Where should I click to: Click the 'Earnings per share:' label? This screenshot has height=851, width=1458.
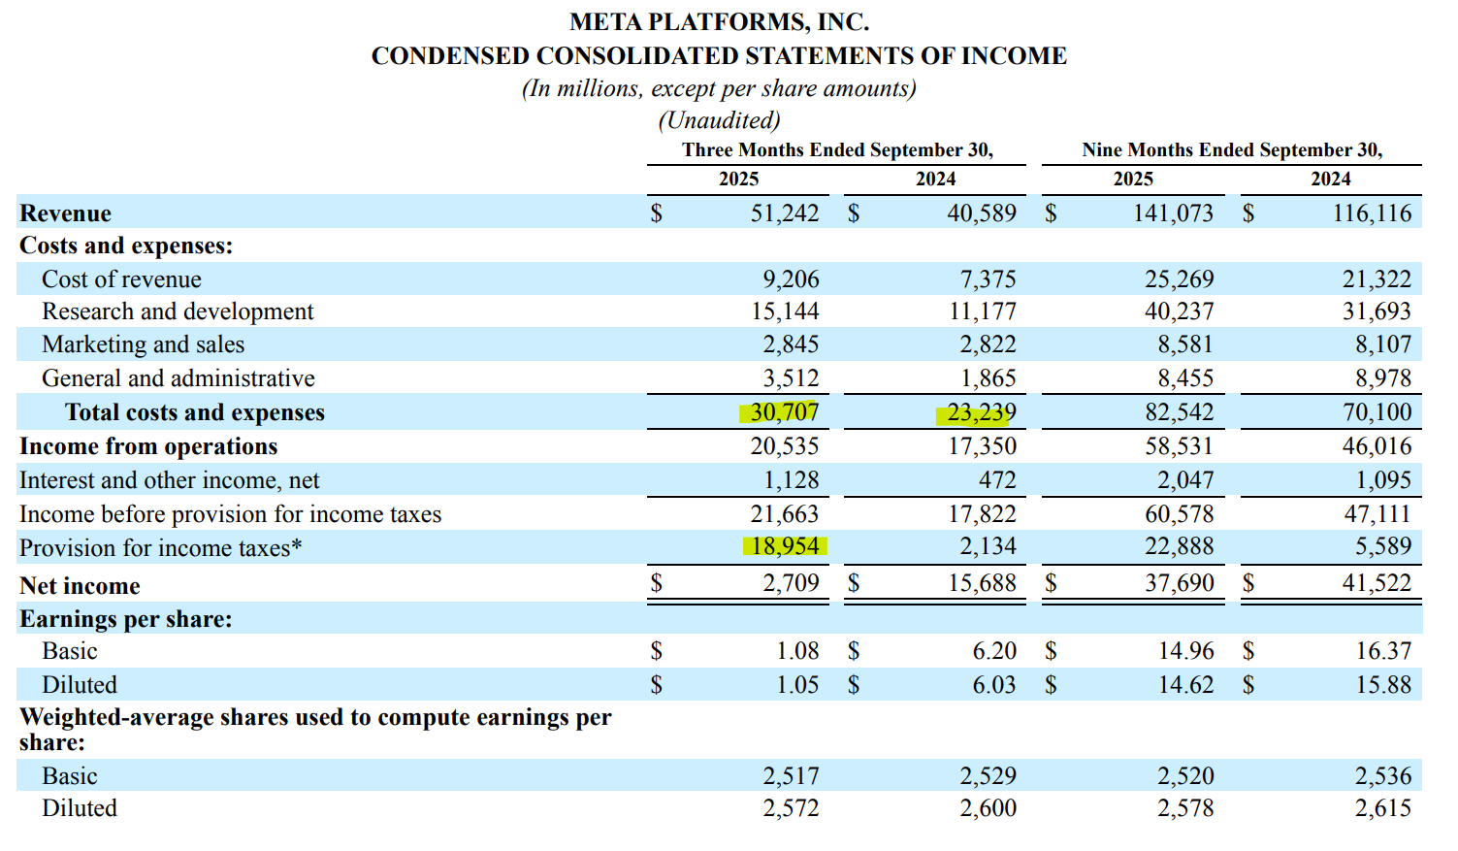pos(126,619)
